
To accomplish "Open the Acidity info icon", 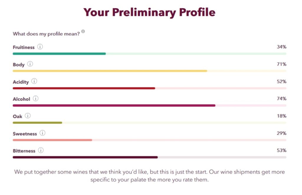I will coord(34,81).
